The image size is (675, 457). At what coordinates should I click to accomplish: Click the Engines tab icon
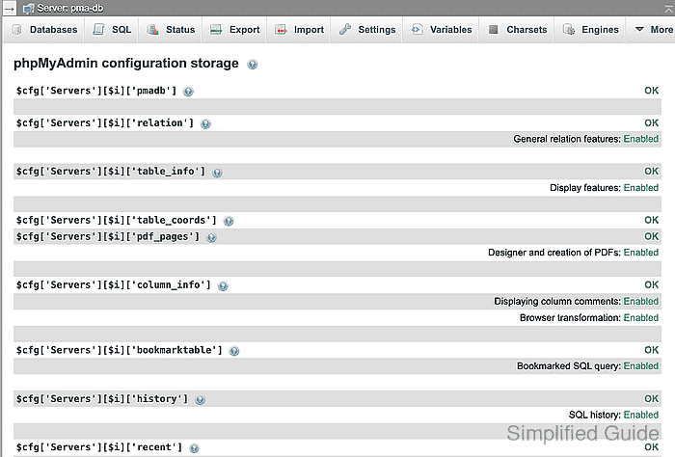[569, 30]
